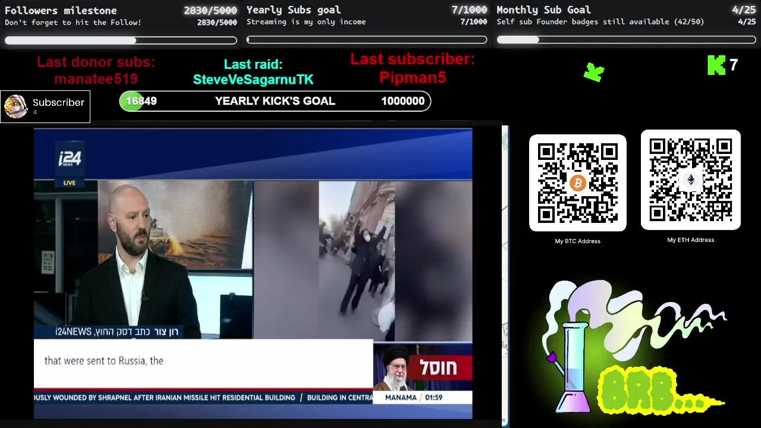Click the 'that were sent to Russia' subtitle

pos(104,361)
